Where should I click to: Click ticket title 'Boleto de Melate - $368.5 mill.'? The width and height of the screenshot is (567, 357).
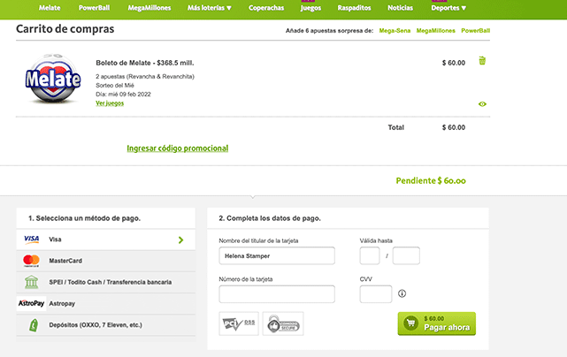click(x=145, y=63)
